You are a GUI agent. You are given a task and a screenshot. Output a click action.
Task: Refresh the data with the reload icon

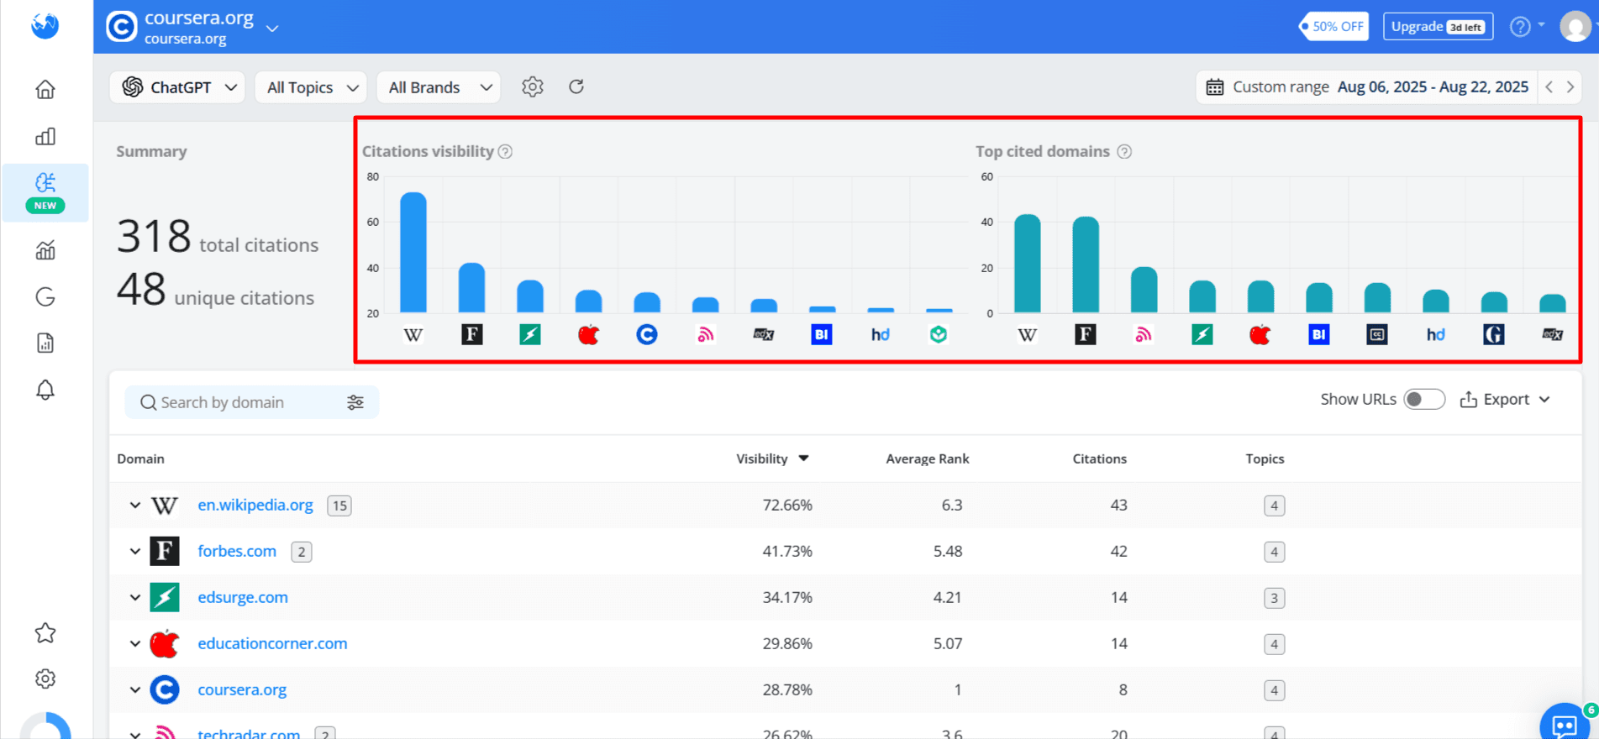[576, 86]
